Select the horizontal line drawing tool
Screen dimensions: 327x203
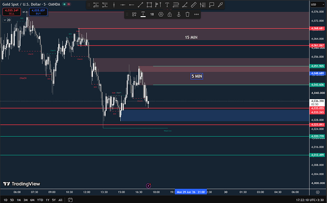[123, 5]
